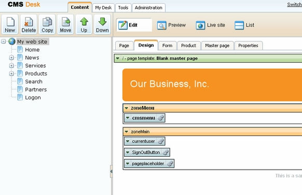Image resolution: width=302 pixels, height=195 pixels.
Task: Open zoneMenu dropdown arrow
Action: [126, 108]
